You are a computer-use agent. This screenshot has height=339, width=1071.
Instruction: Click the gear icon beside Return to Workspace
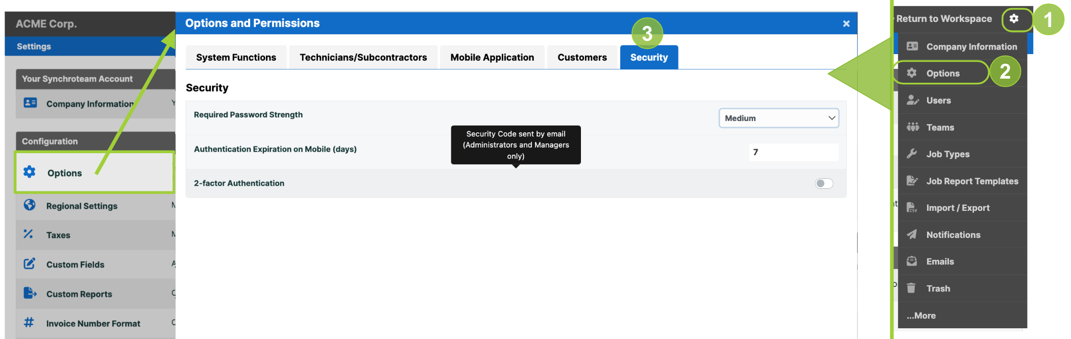pos(1014,19)
